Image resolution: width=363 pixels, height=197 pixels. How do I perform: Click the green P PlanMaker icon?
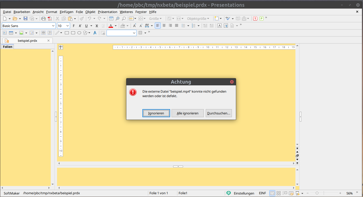[x=262, y=19]
